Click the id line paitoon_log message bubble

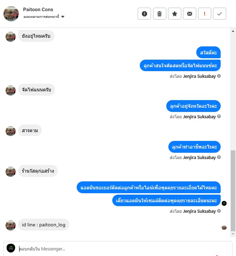coord(44,225)
